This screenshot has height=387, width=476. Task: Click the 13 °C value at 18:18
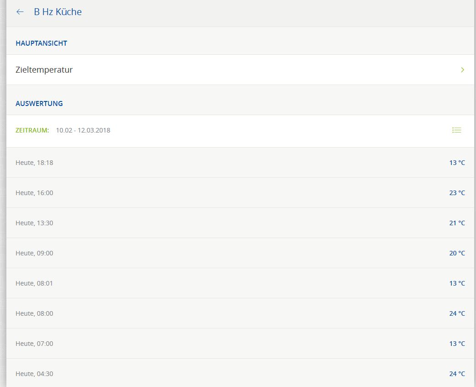coord(457,163)
